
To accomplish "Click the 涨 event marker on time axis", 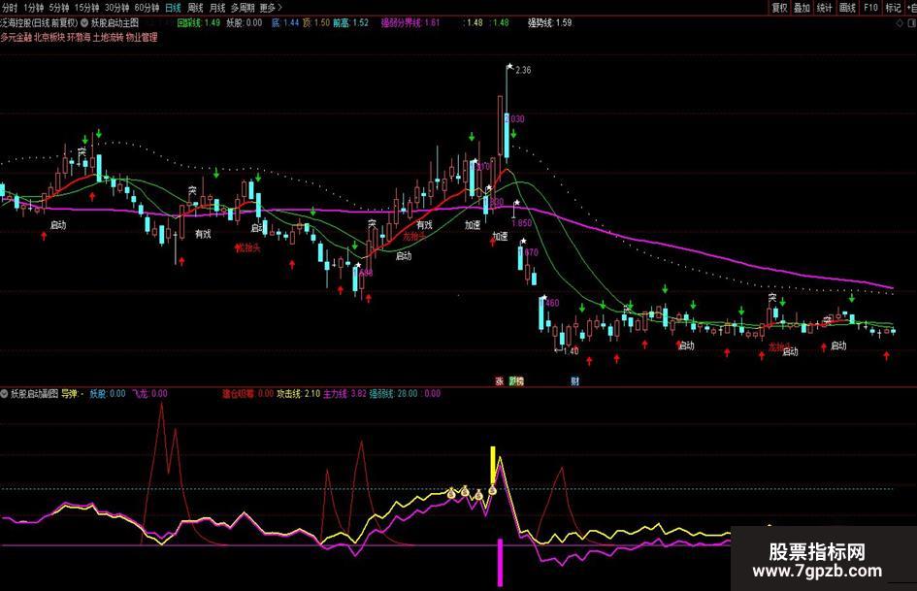I will point(500,381).
